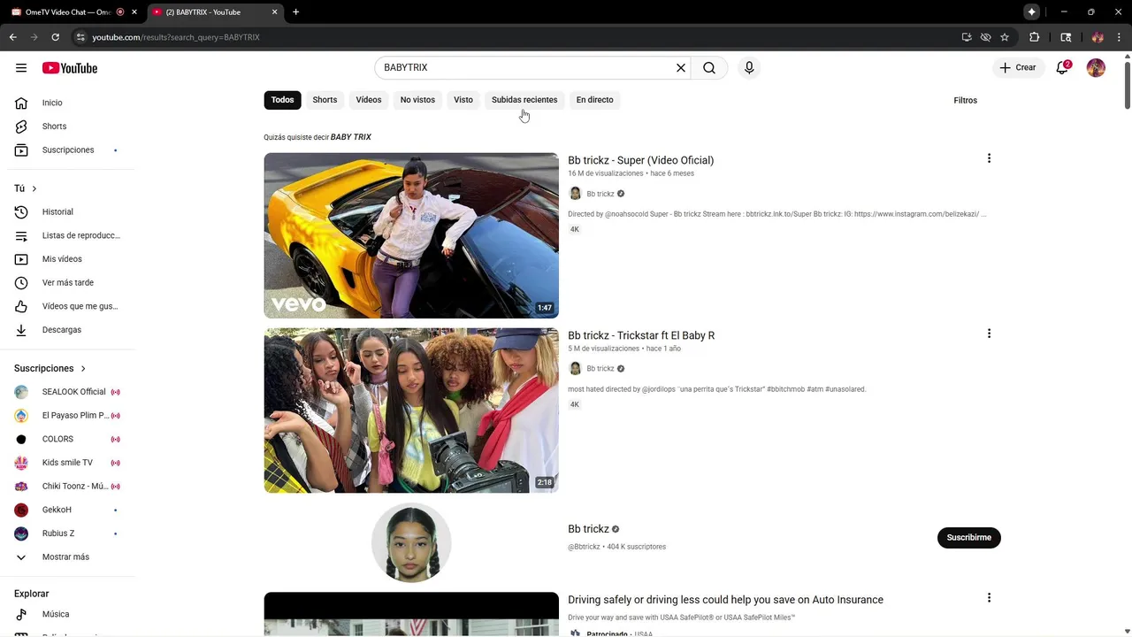Image resolution: width=1132 pixels, height=637 pixels.
Task: Open the account avatar menu
Action: tap(1096, 68)
